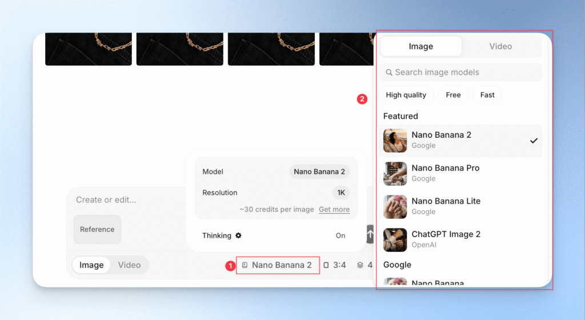The height and width of the screenshot is (320, 585).
Task: Toggle the Thinking On setting
Action: (340, 235)
